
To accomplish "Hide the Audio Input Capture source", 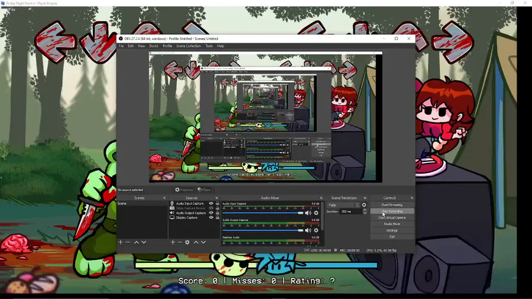I will tap(211, 203).
